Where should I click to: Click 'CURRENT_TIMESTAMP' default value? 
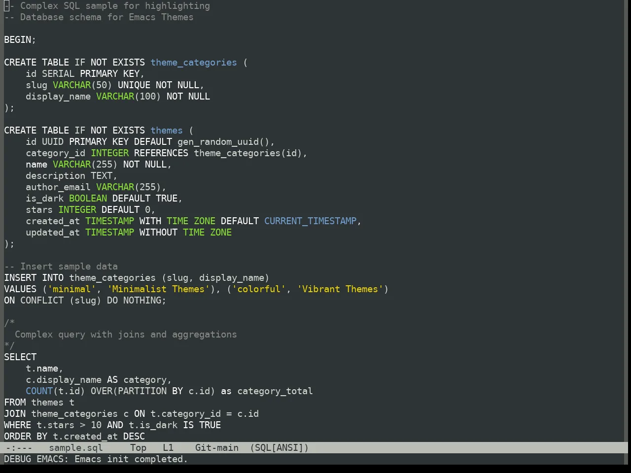(311, 221)
